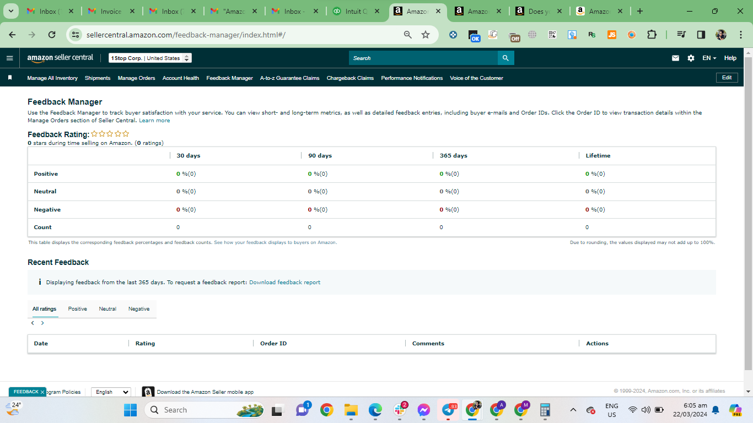This screenshot has width=753, height=423.
Task: Reload the current page
Action: (x=52, y=35)
